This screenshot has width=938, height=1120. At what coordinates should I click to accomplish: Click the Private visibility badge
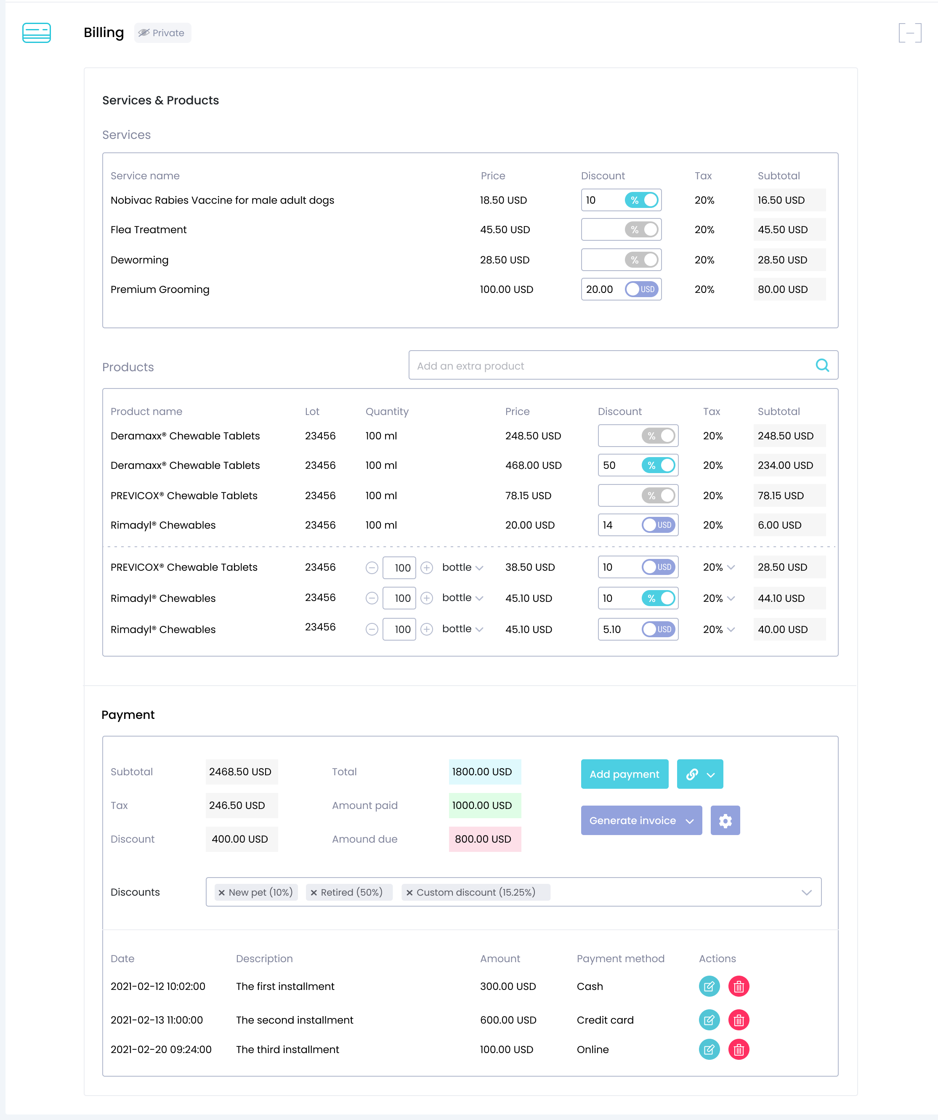click(162, 32)
